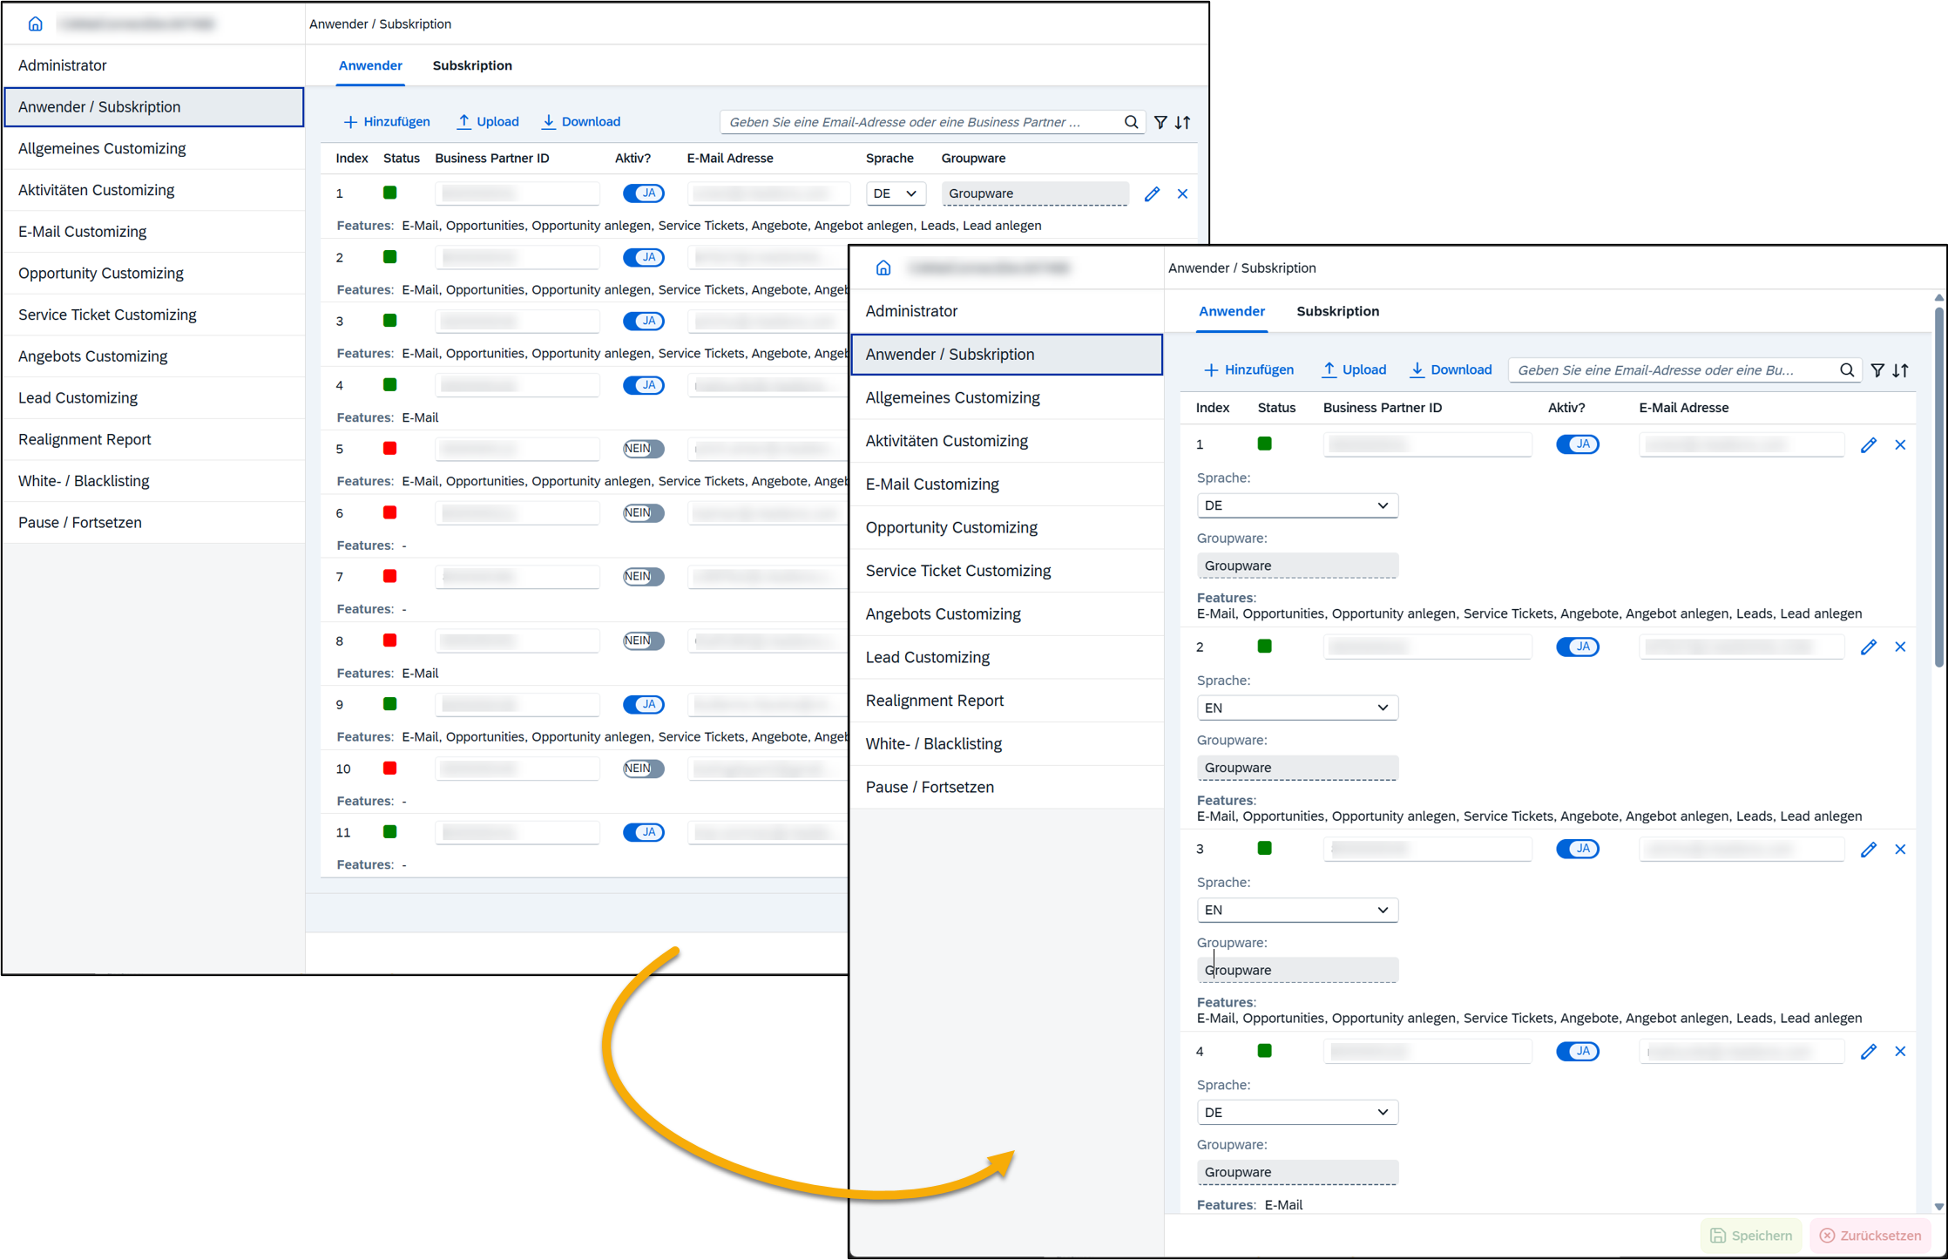Click Hinzufügen in the front window
Screen dimensions: 1948x1260
point(1248,369)
